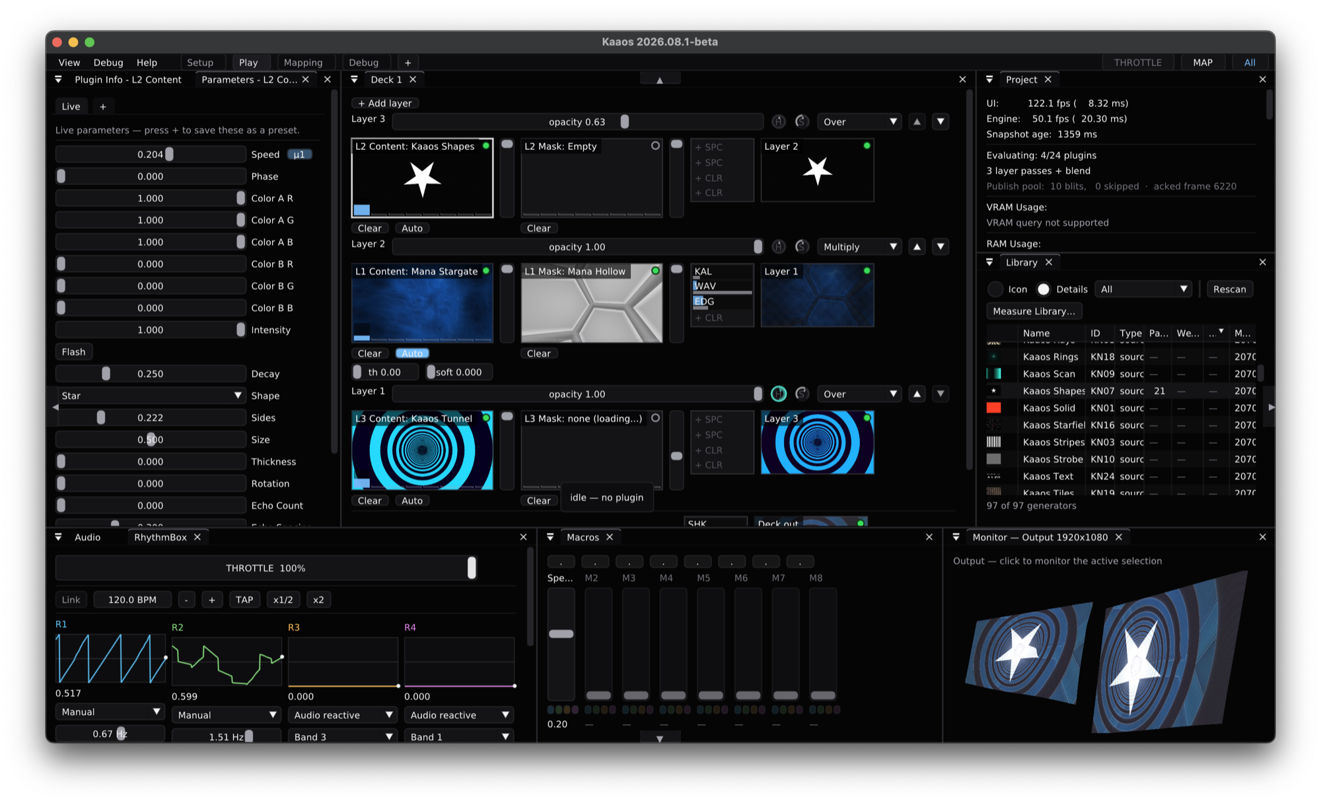1321x803 pixels.
Task: Click the Layer 3 opacity 0.63 slider
Action: point(577,122)
